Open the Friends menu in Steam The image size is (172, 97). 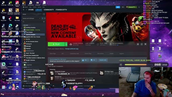click(34, 7)
